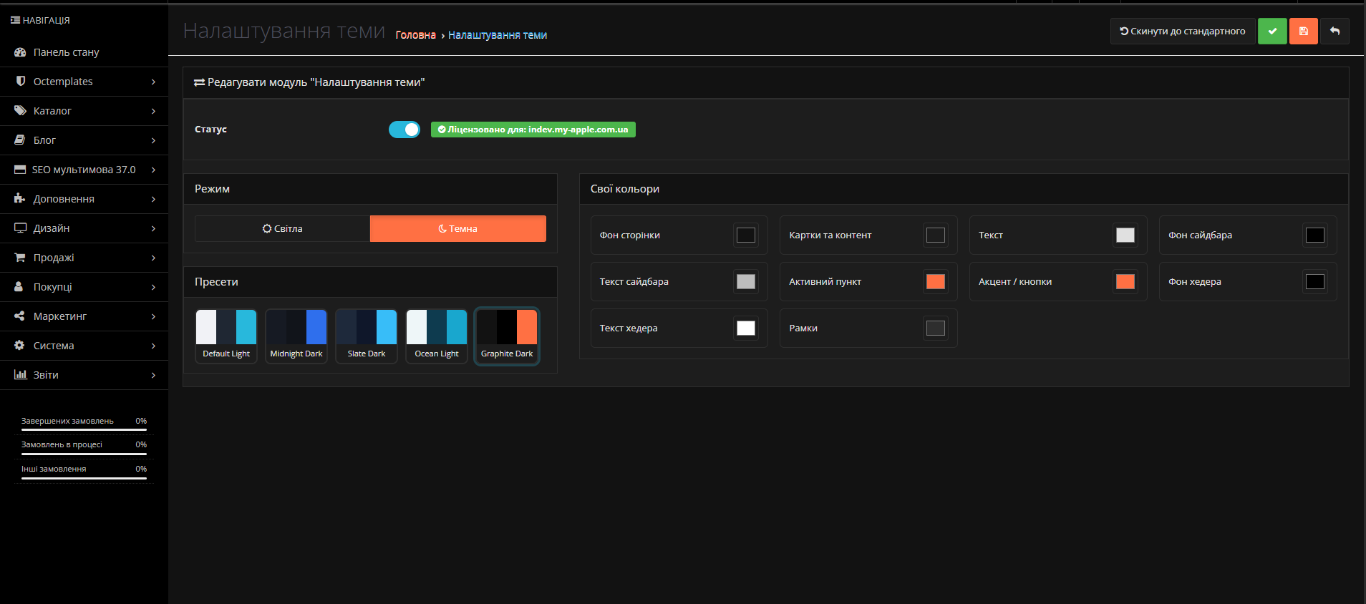Viewport: 1366px width, 604px height.
Task: Expand the Каталог menu chevron
Action: [x=153, y=111]
